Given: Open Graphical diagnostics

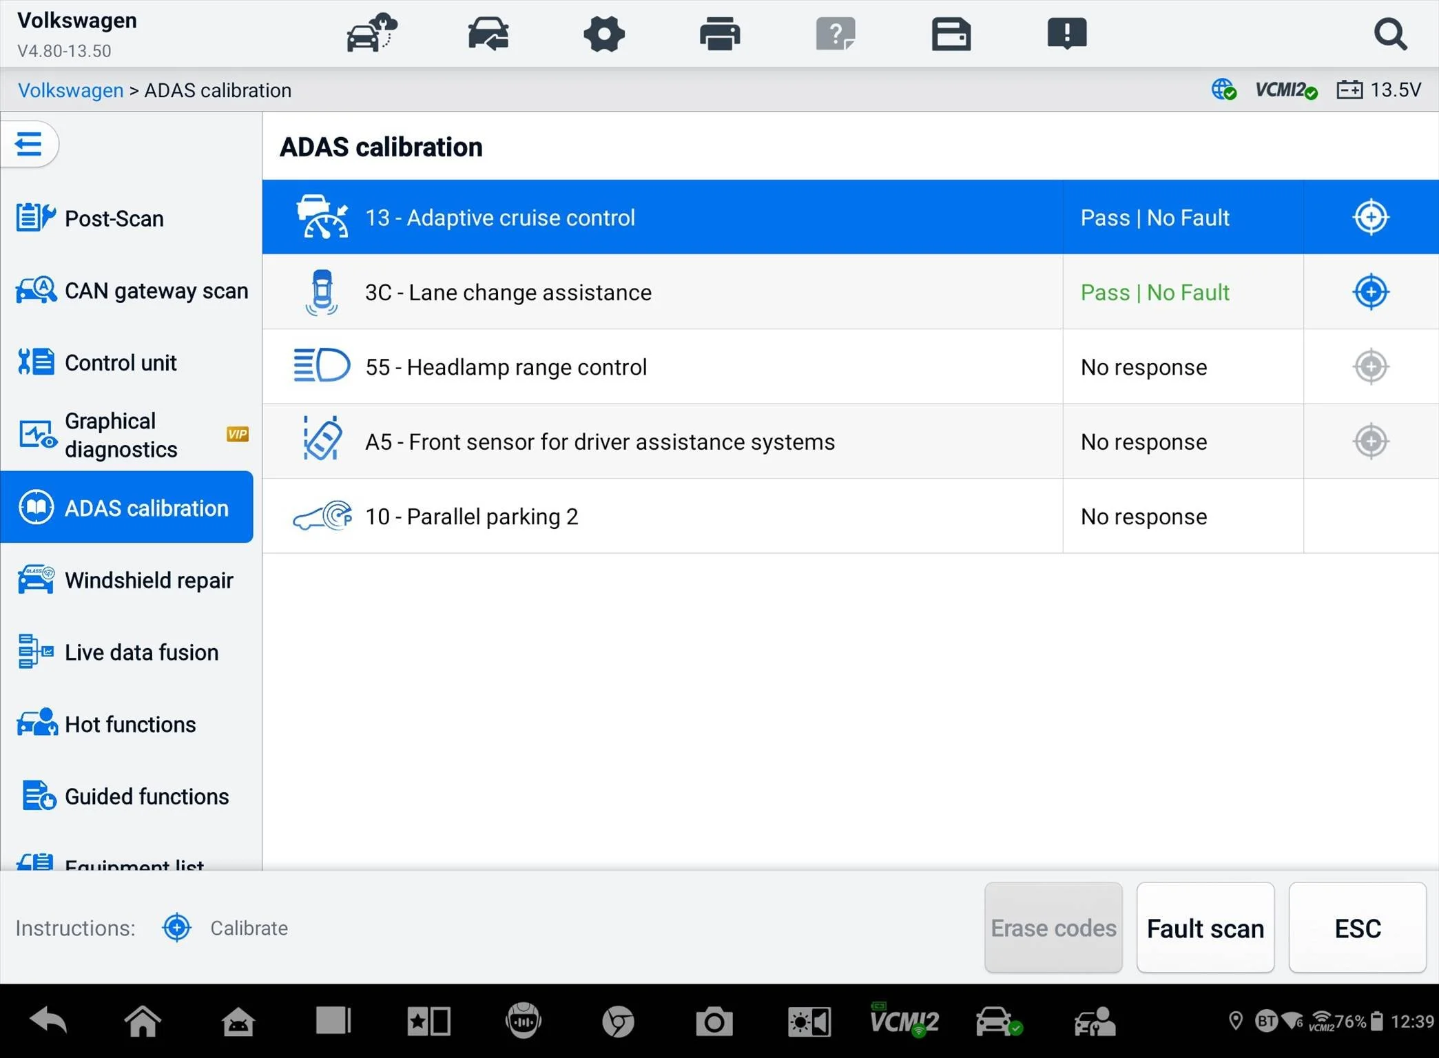Looking at the screenshot, I should (127, 435).
